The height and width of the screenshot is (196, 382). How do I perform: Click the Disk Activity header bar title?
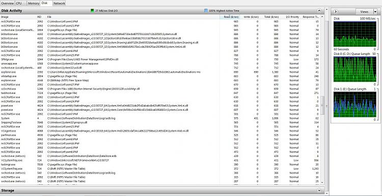coord(12,11)
